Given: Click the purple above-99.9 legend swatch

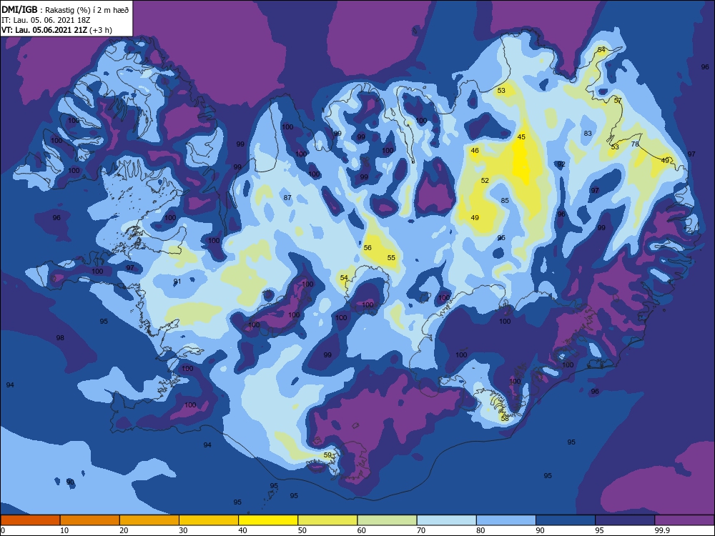Looking at the screenshot, I should (685, 520).
